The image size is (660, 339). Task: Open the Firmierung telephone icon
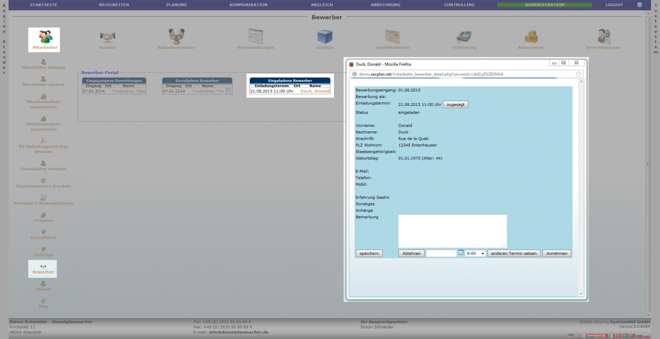464,36
